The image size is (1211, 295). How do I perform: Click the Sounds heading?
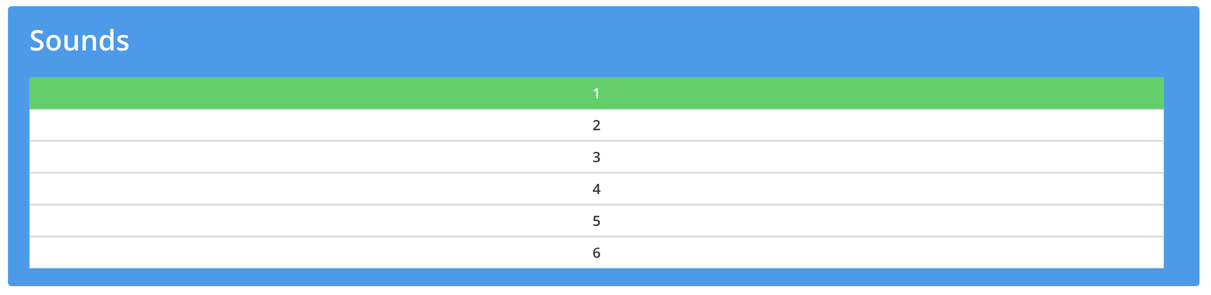79,40
